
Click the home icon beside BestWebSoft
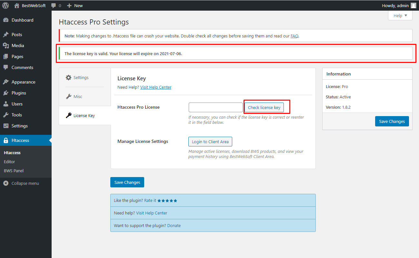click(17, 5)
